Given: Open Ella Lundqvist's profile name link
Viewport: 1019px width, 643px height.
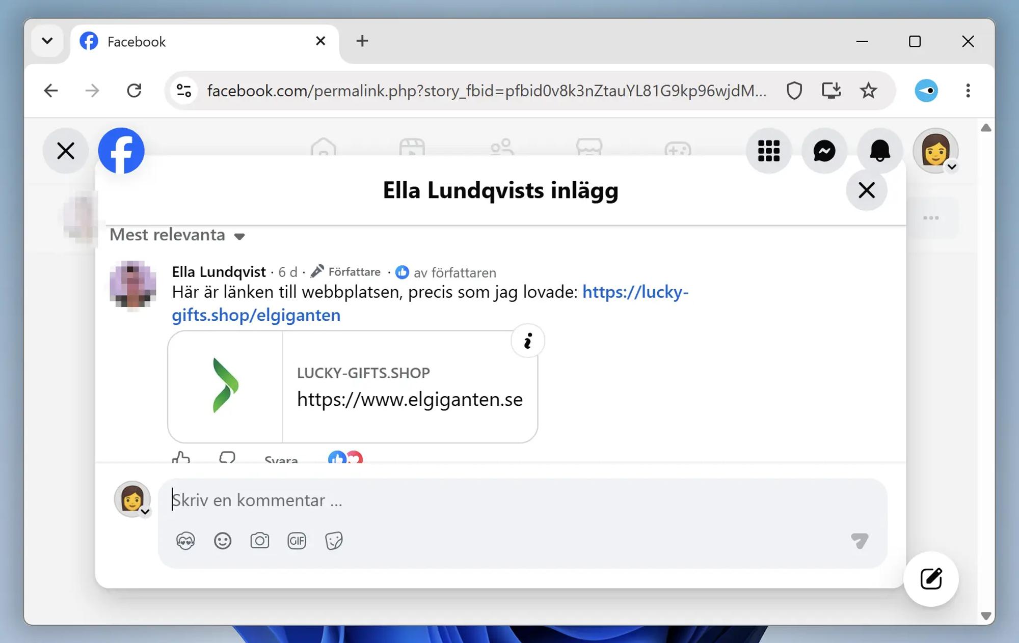Looking at the screenshot, I should (x=219, y=272).
